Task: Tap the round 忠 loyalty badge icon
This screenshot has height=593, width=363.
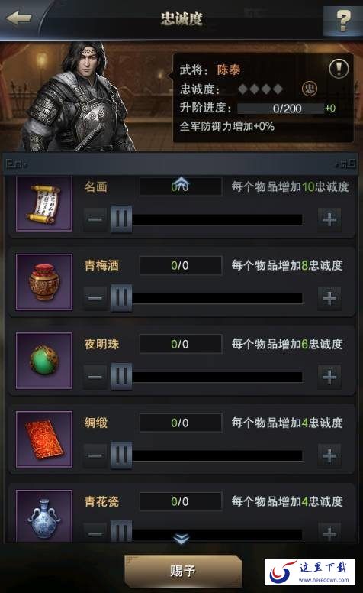Action: click(310, 89)
